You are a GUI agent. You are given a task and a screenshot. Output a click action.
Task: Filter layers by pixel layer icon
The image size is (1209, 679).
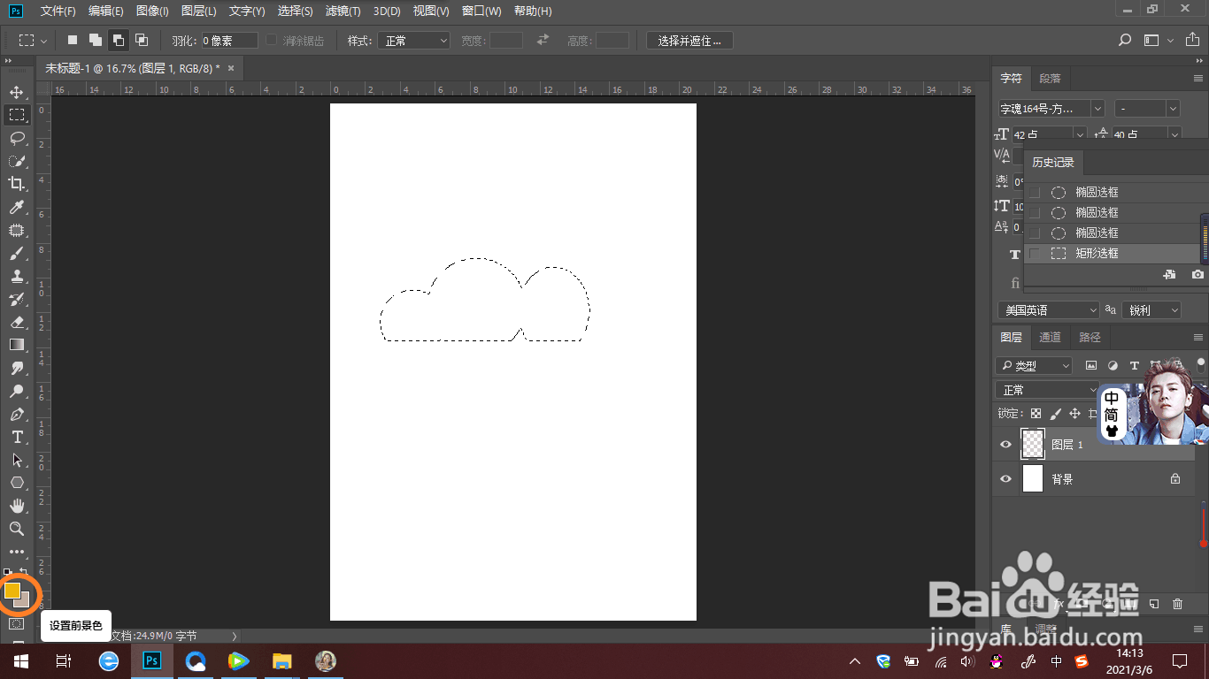[x=1090, y=365]
